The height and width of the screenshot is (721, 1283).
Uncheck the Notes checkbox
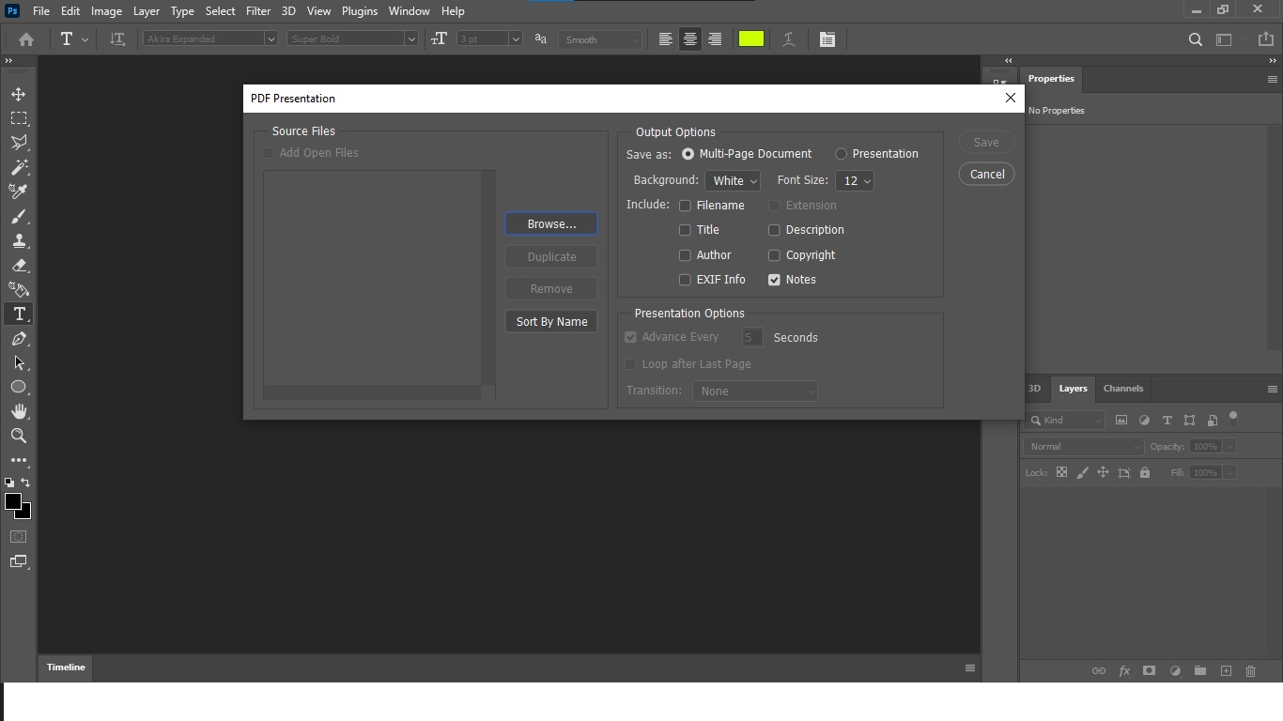coord(774,280)
